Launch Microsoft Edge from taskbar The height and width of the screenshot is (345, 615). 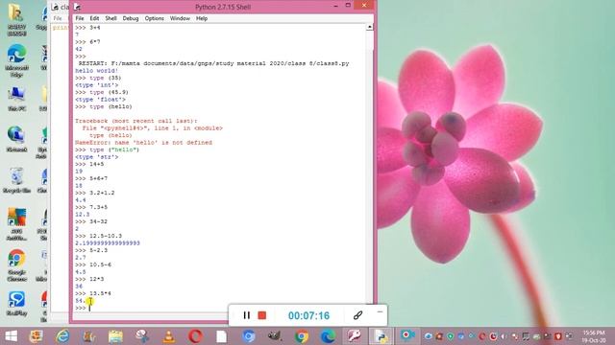pos(328,336)
